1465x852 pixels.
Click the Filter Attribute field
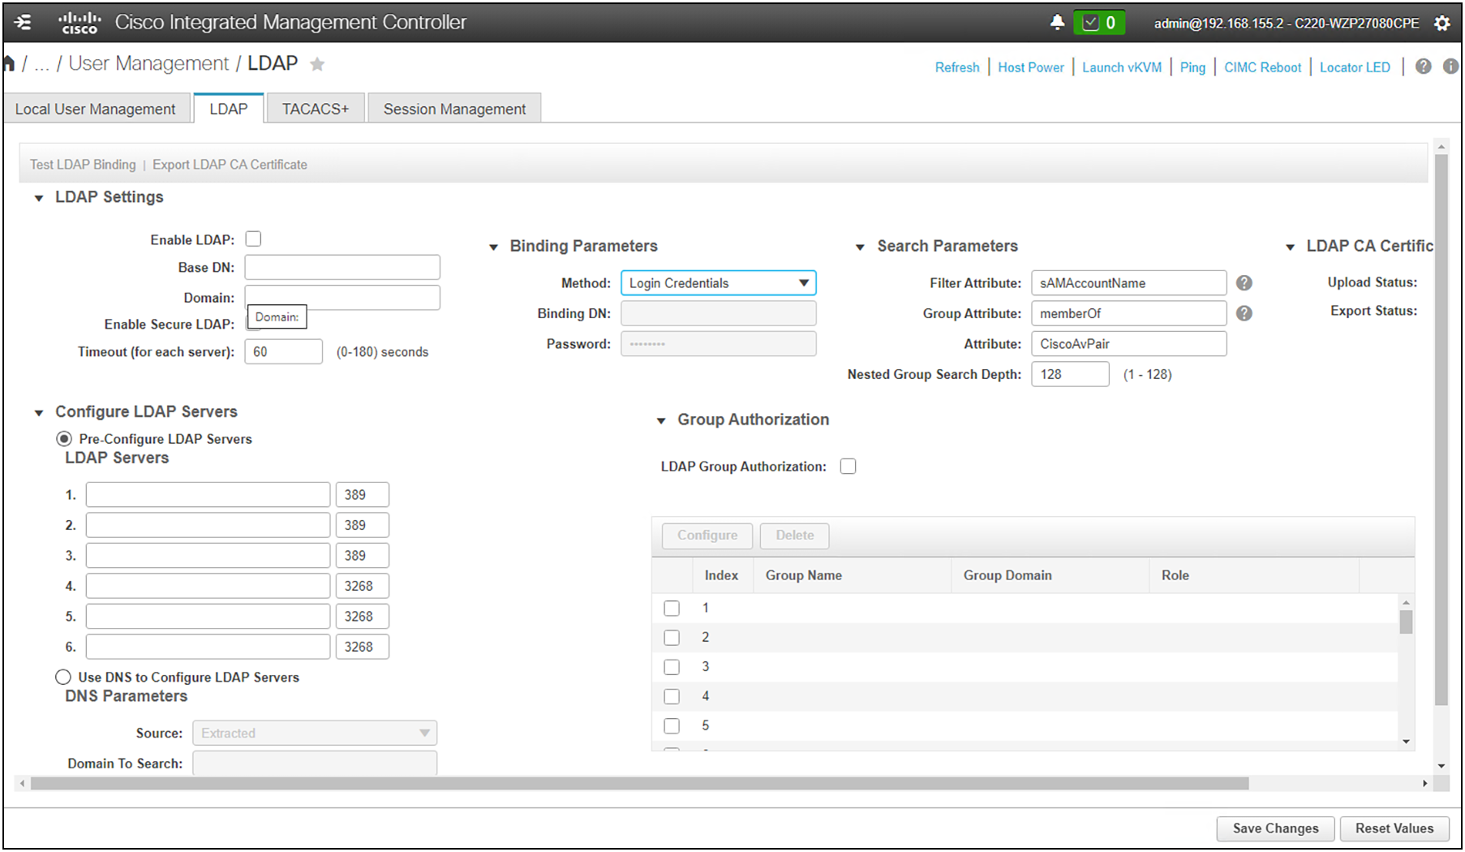[x=1128, y=283]
